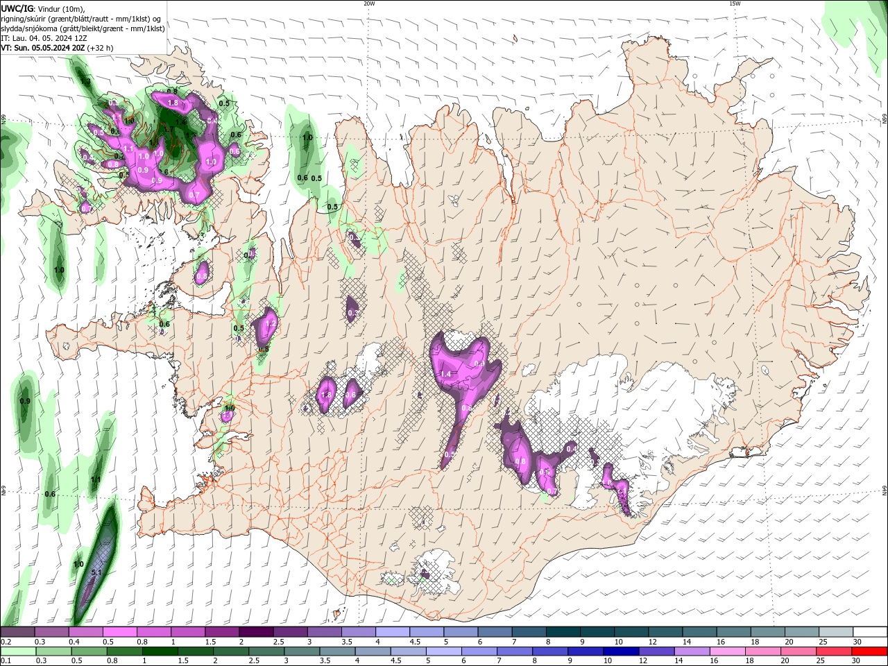The width and height of the screenshot is (888, 666).
Task: Select brightest red swatch above 30, lower row
Action: pyautogui.click(x=869, y=651)
